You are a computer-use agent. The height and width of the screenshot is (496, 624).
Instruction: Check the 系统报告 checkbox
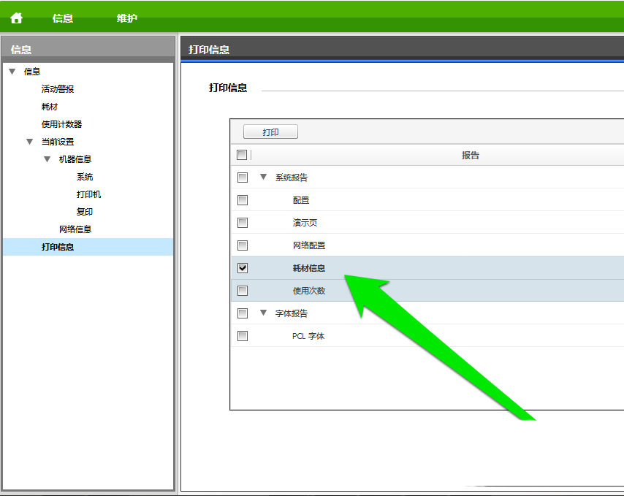tap(243, 178)
